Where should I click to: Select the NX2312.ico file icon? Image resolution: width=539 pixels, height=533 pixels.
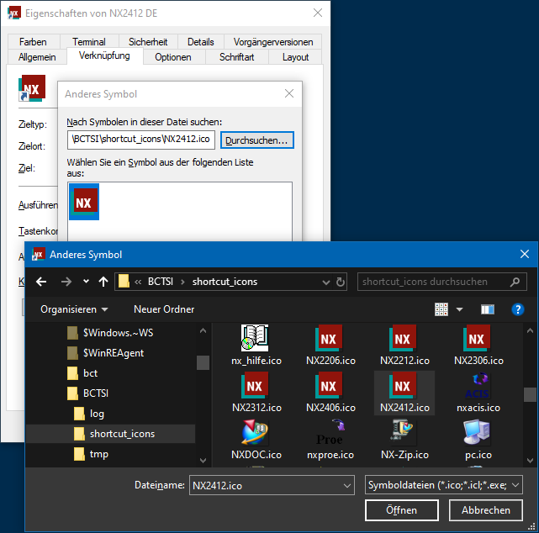click(255, 385)
